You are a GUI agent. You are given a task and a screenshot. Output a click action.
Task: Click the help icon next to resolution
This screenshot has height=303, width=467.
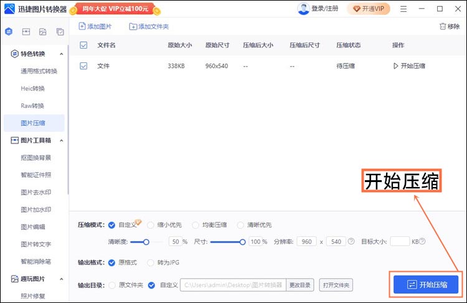coord(351,241)
